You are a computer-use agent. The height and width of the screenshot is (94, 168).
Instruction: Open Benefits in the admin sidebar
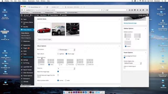[26, 27]
